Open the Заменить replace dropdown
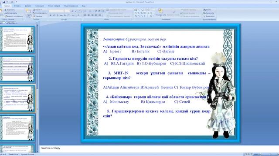Image resolution: width=279 pixels, height=156 pixels. tap(209, 13)
